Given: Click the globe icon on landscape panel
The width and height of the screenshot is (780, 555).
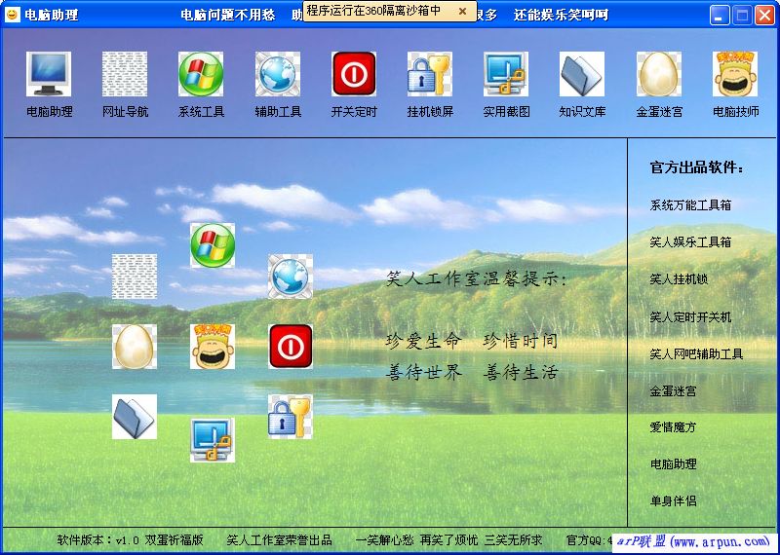Looking at the screenshot, I should 291,277.
